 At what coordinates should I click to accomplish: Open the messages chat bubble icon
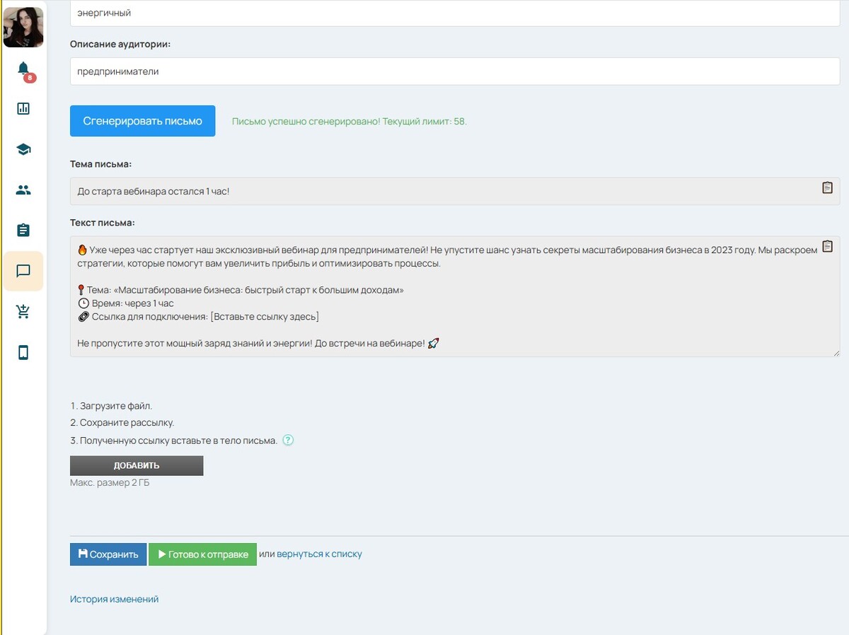23,271
